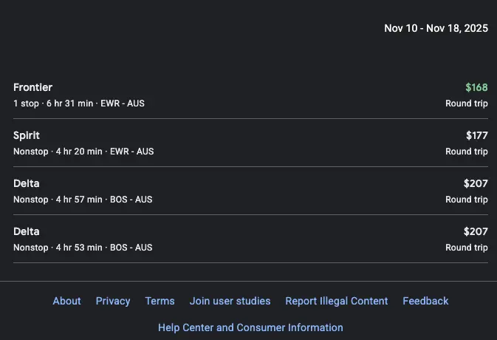Click the 1 stop 6 hr 31 min details
Viewport: 497px width, 340px height.
pyautogui.click(x=79, y=103)
